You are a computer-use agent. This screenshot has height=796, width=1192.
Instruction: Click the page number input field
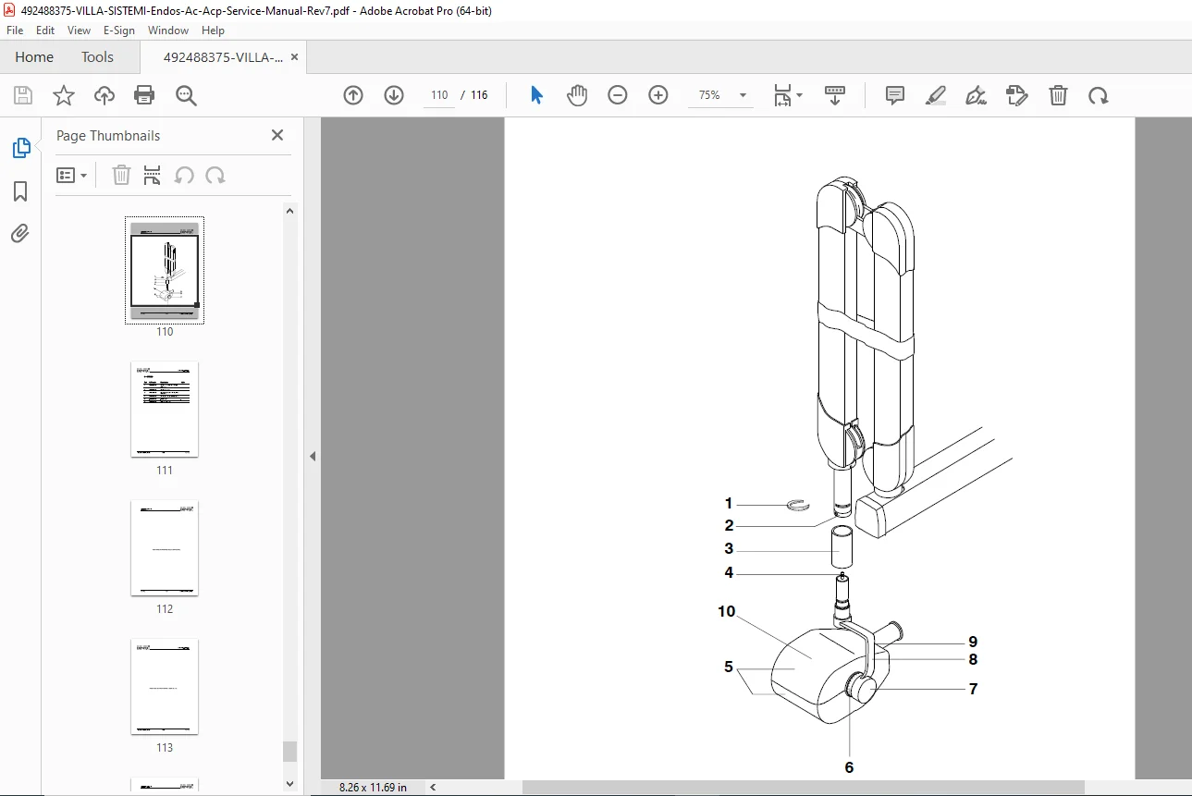[x=439, y=95]
